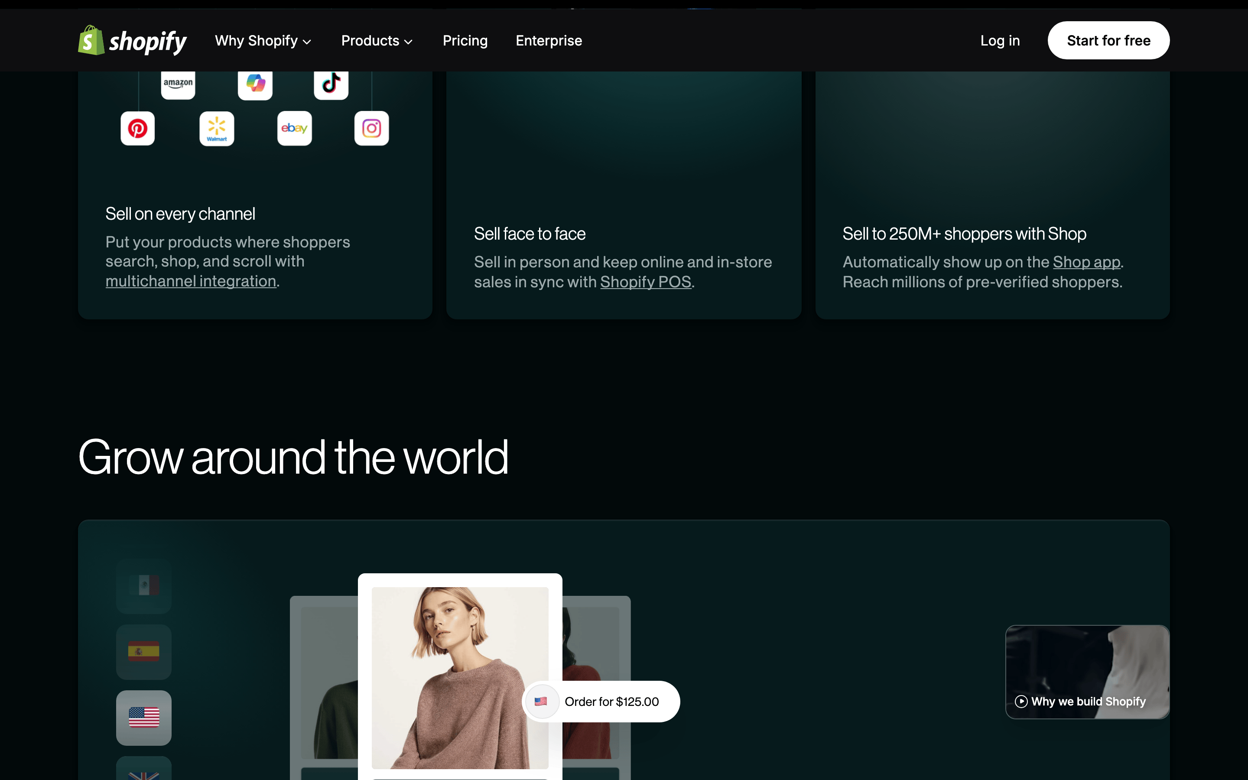Click the Start for free button

pos(1108,40)
